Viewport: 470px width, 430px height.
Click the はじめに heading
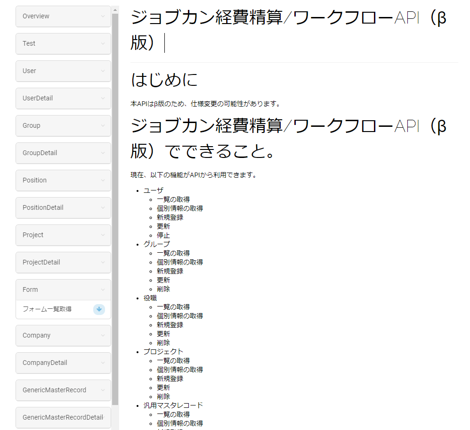point(164,80)
